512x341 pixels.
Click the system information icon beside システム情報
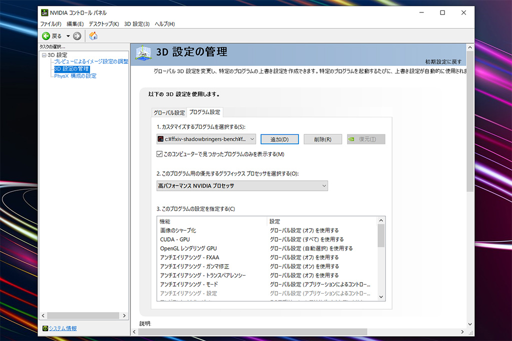45,329
